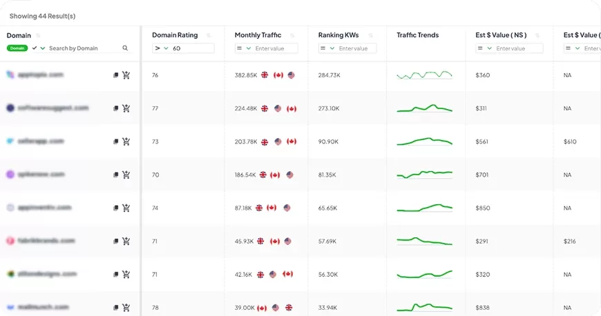Image resolution: width=601 pixels, height=316 pixels.
Task: Click the sort icon beside the Domain Rating header
Action: tap(209, 35)
